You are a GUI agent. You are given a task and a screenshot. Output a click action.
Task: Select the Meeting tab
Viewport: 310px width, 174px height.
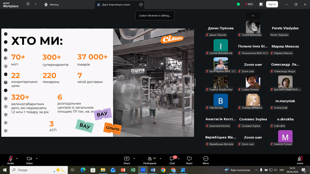point(52,5)
